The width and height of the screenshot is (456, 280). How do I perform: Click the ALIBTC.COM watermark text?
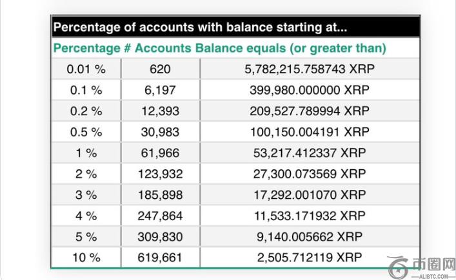[x=430, y=275]
